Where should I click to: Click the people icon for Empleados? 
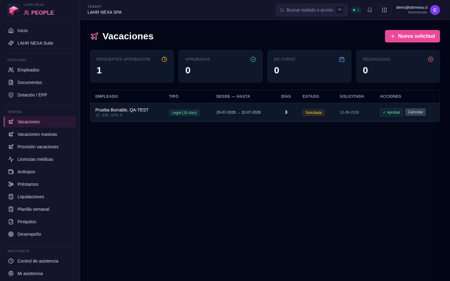click(x=11, y=70)
